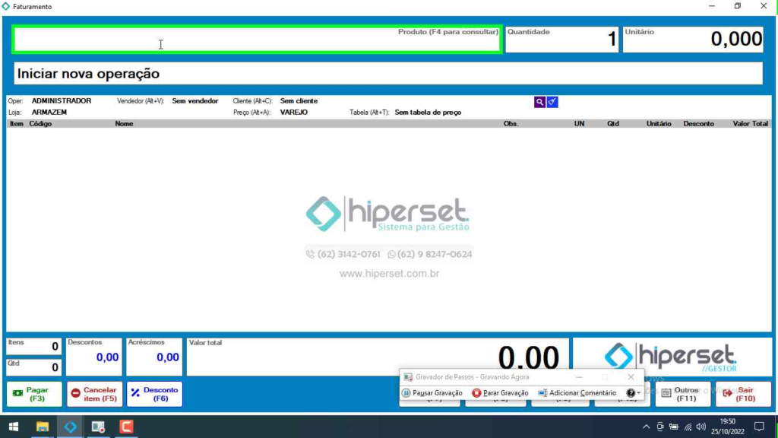Click the blue broom clear icon
Screen dimensions: 778x438
pyautogui.click(x=552, y=102)
